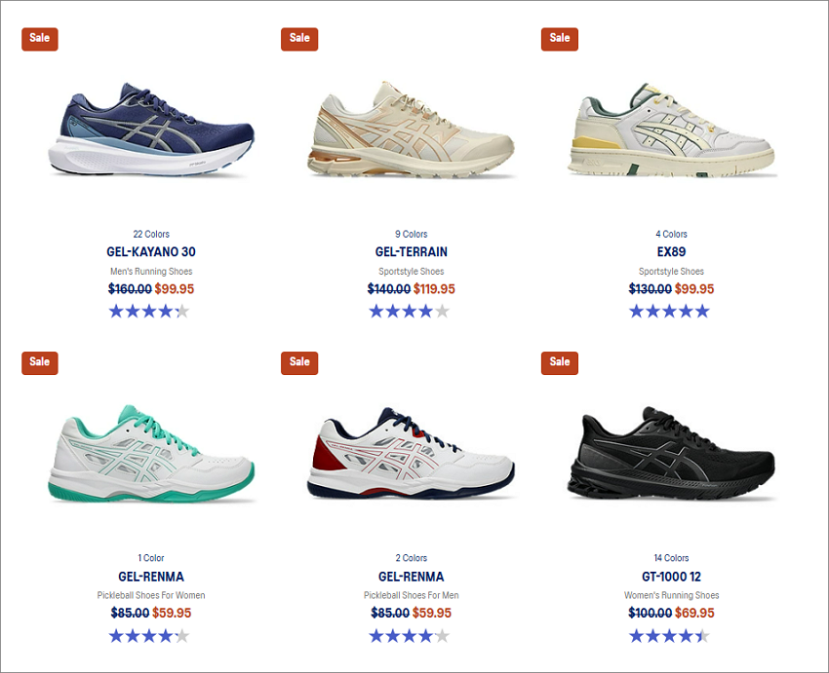Click the Sale badge above GEL-KAYANO 30

click(x=40, y=39)
